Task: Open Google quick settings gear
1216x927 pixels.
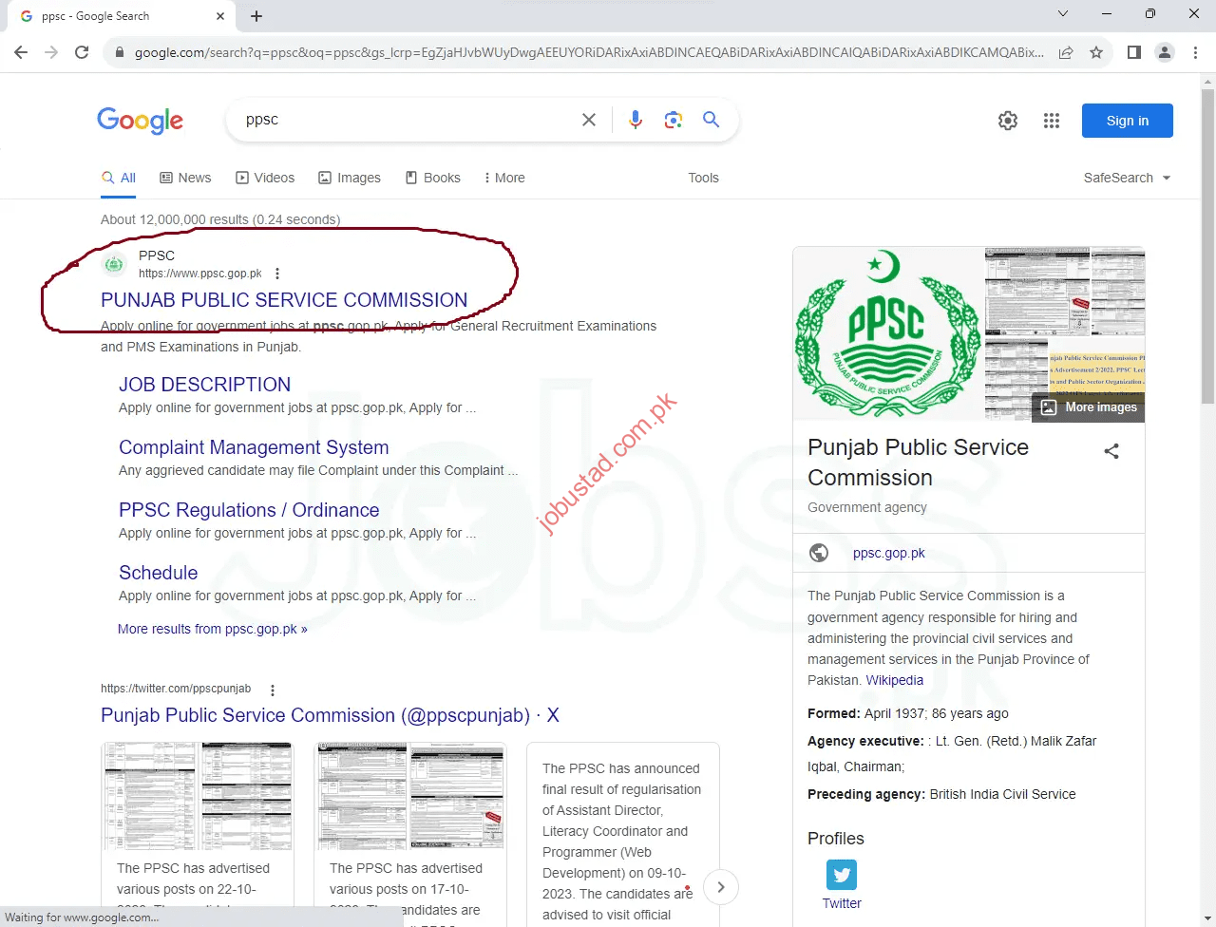Action: (1008, 121)
